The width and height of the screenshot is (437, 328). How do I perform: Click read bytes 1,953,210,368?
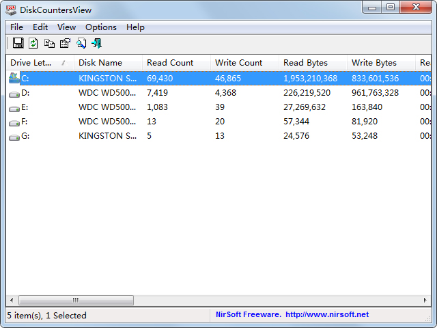click(311, 79)
